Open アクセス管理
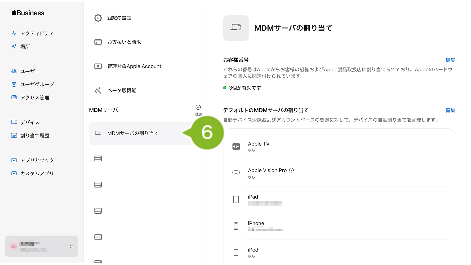 pos(35,98)
